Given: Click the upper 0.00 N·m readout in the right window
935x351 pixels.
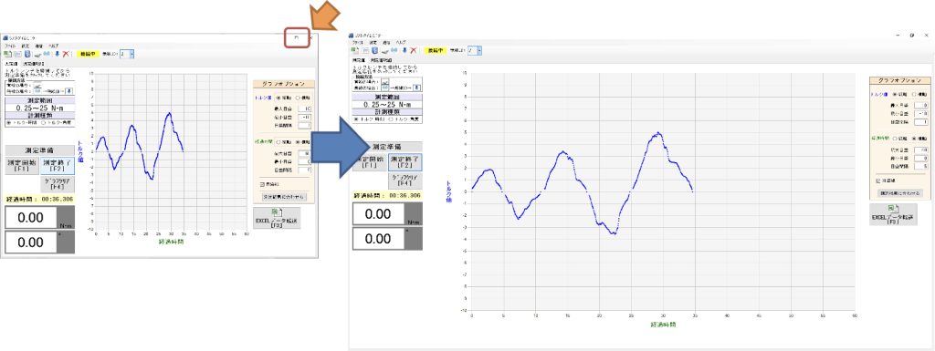Looking at the screenshot, I should tap(379, 214).
